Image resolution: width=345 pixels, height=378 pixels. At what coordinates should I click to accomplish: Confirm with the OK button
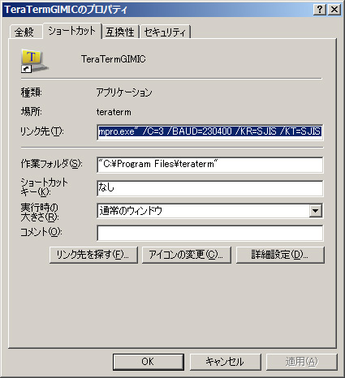148,362
